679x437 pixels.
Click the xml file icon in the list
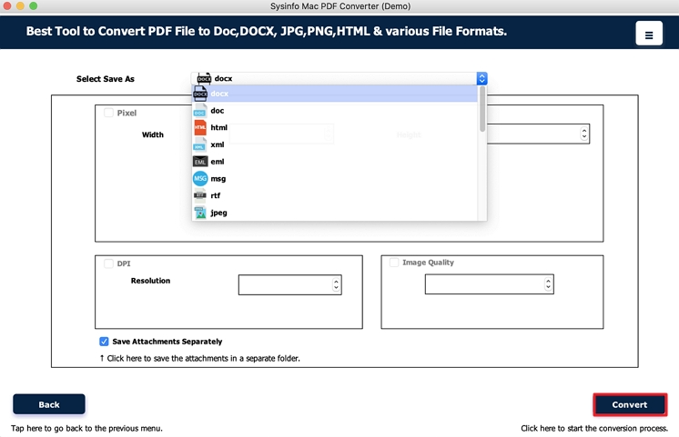point(199,144)
